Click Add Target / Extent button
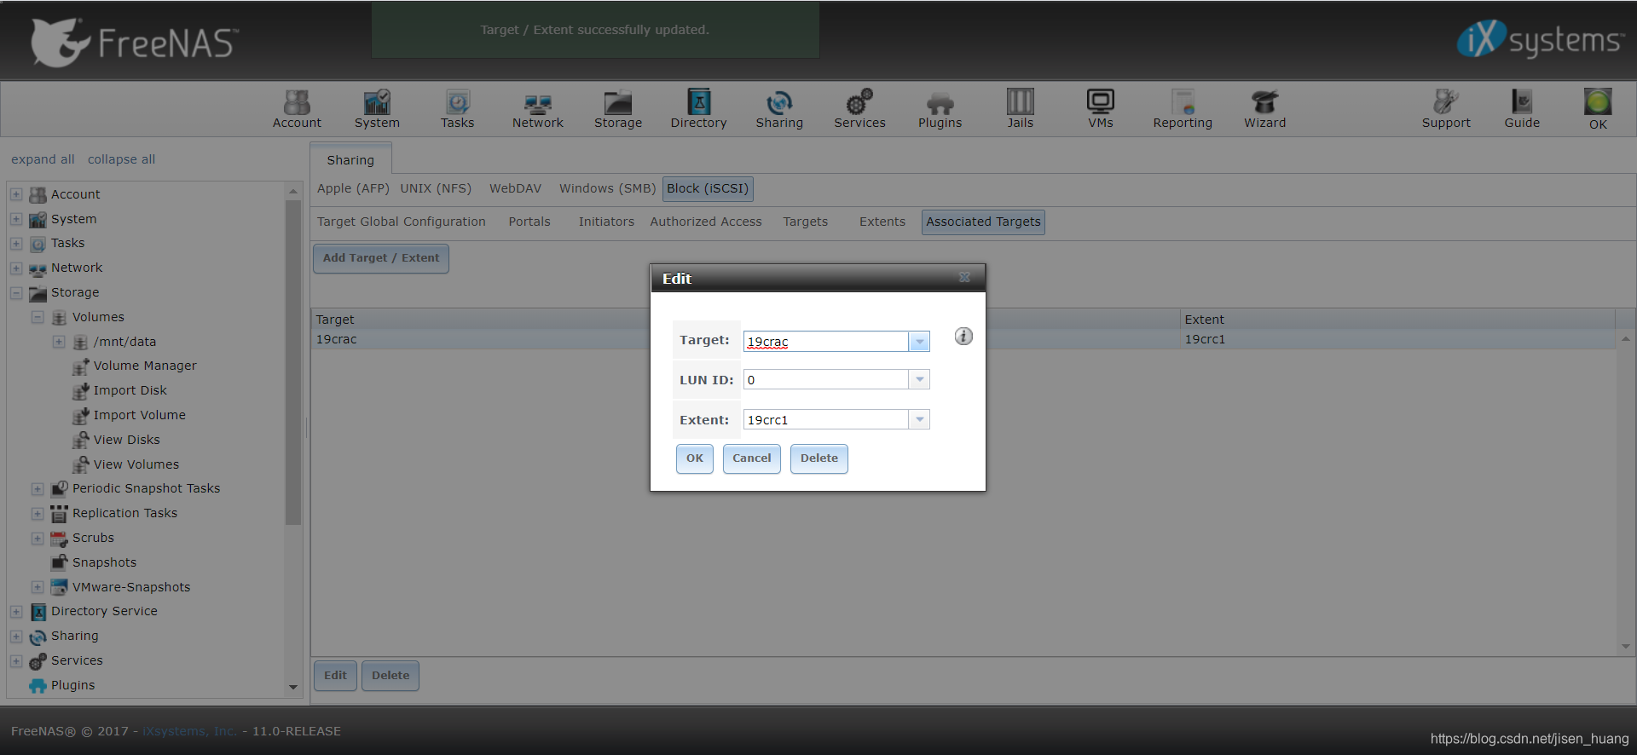Viewport: 1637px width, 755px height. point(381,258)
